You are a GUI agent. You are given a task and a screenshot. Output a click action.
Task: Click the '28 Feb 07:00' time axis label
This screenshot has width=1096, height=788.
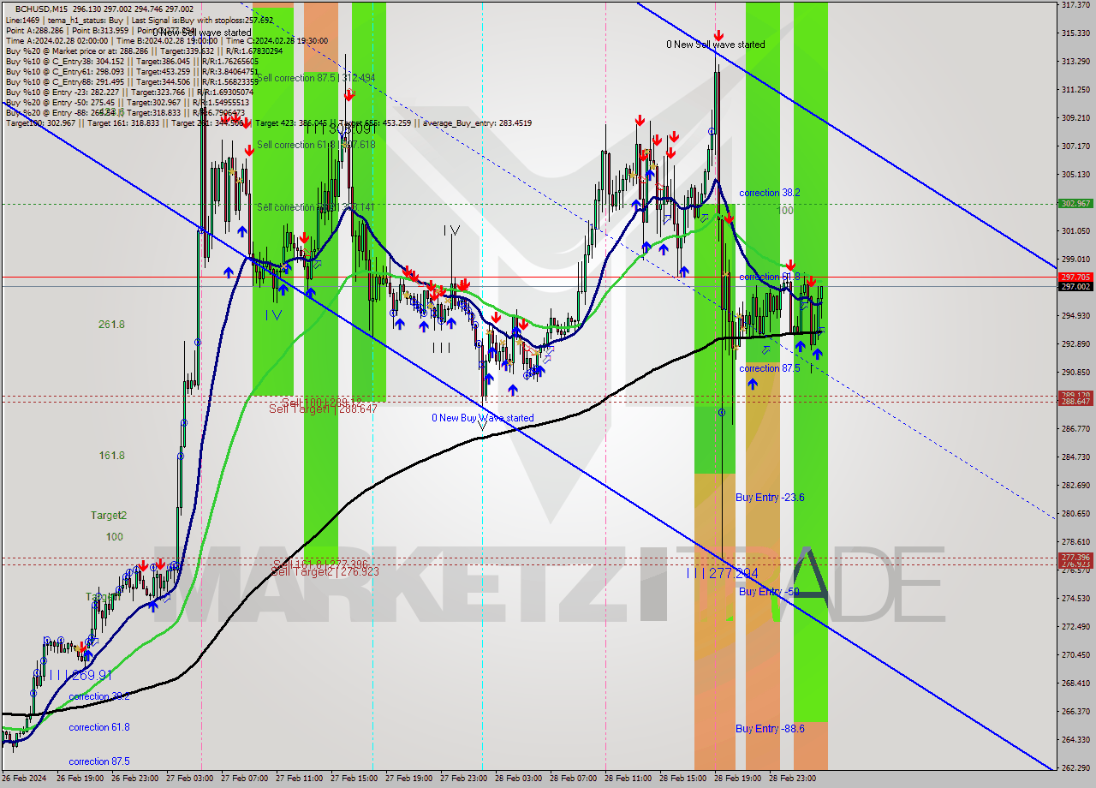(573, 779)
